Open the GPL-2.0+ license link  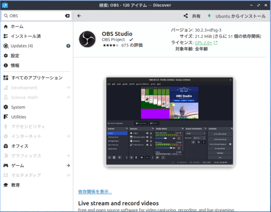[203, 43]
